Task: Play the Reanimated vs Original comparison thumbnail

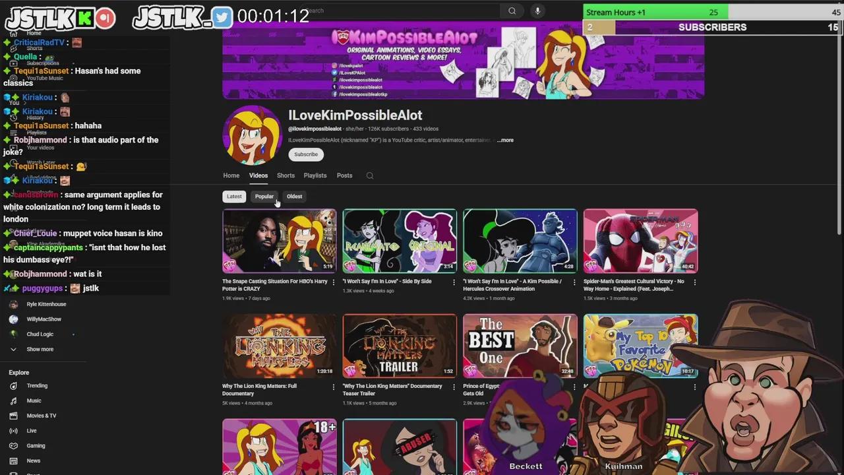Action: (400, 241)
